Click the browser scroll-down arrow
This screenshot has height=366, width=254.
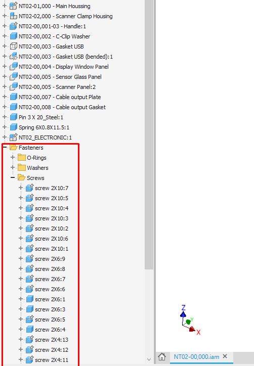149,359
